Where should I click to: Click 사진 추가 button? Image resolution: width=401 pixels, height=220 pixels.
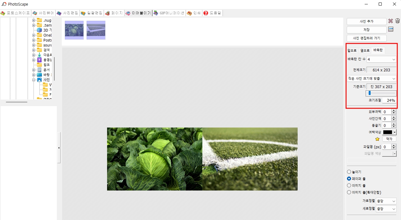[x=367, y=21]
